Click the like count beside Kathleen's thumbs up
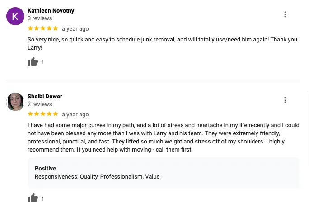 pyautogui.click(x=43, y=63)
